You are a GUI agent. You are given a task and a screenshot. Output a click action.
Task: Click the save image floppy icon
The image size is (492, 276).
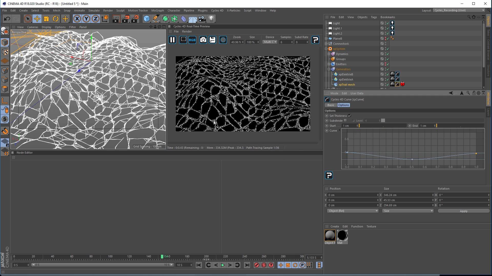[212, 40]
